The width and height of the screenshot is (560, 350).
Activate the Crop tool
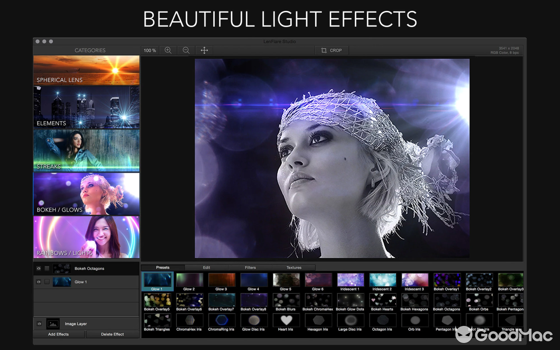tap(331, 50)
